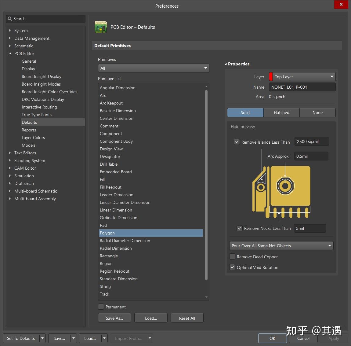
Task: Click the Reset All button
Action: click(187, 318)
